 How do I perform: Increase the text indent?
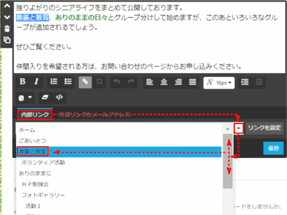coord(245,82)
